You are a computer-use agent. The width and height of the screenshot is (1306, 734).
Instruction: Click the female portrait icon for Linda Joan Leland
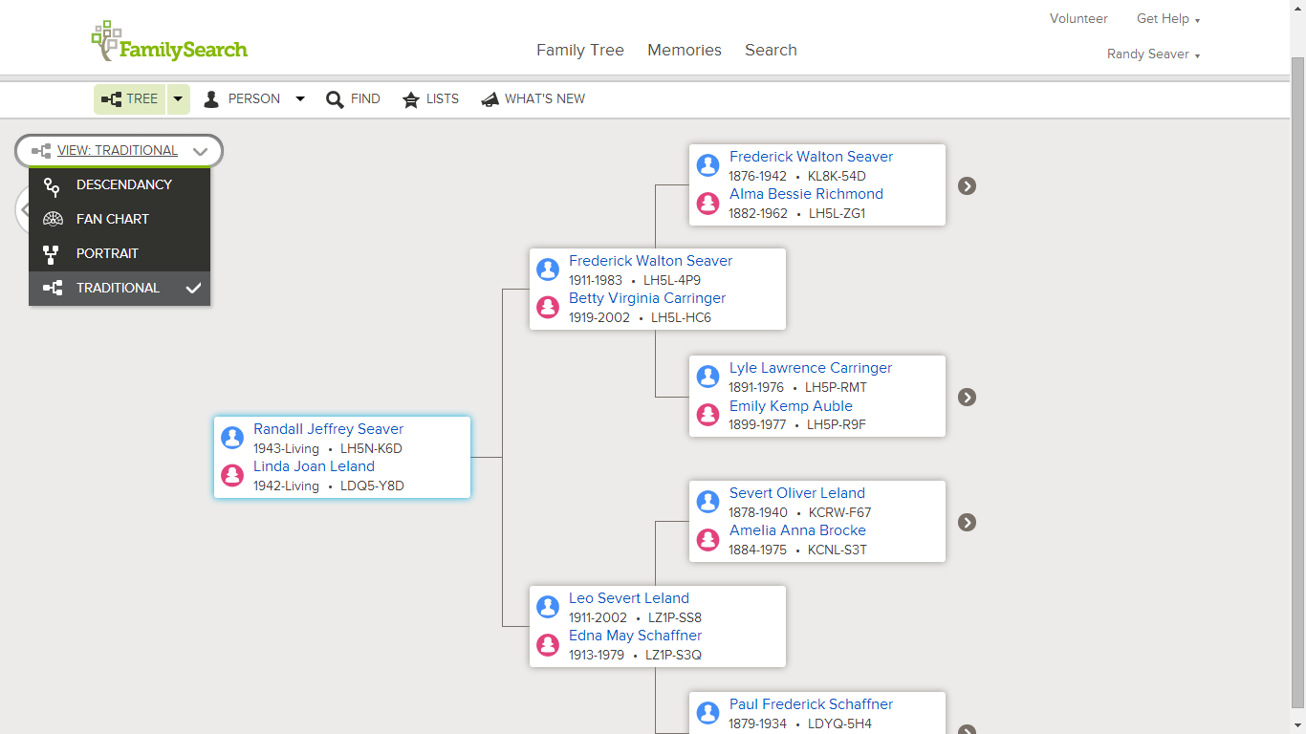click(232, 475)
